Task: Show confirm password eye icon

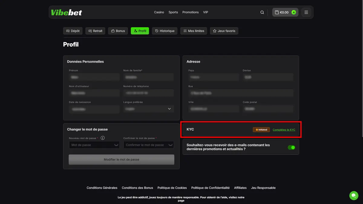Action: pos(171,145)
